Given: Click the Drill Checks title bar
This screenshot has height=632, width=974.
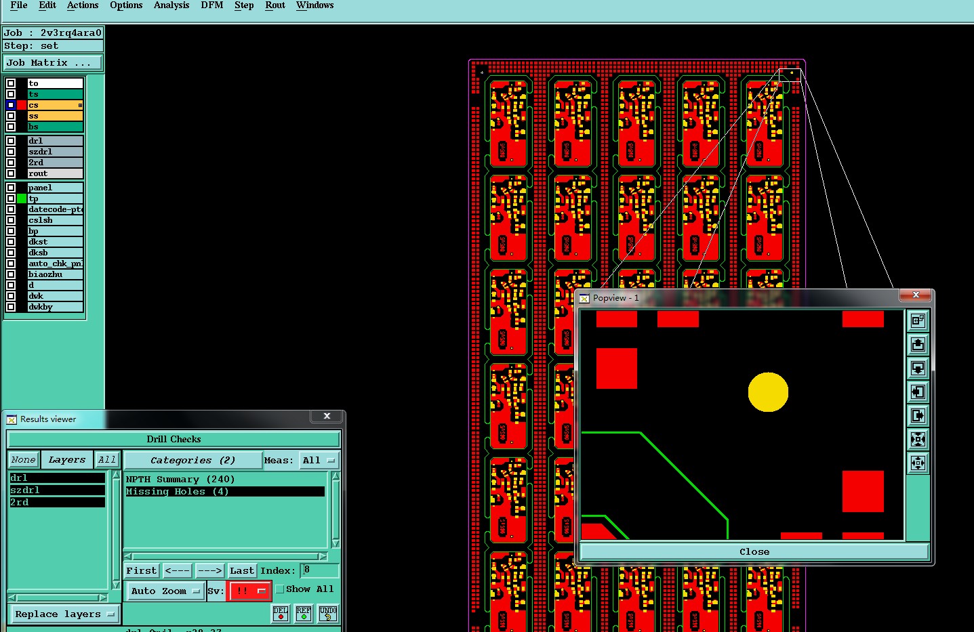Looking at the screenshot, I should [174, 440].
